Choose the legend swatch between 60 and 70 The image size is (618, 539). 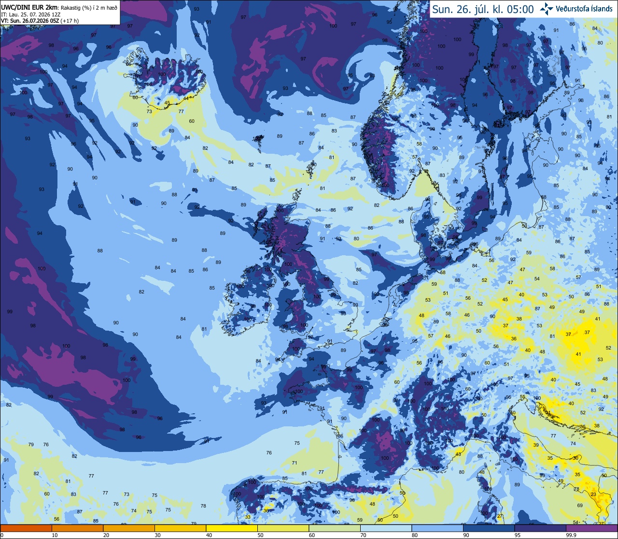coord(335,528)
